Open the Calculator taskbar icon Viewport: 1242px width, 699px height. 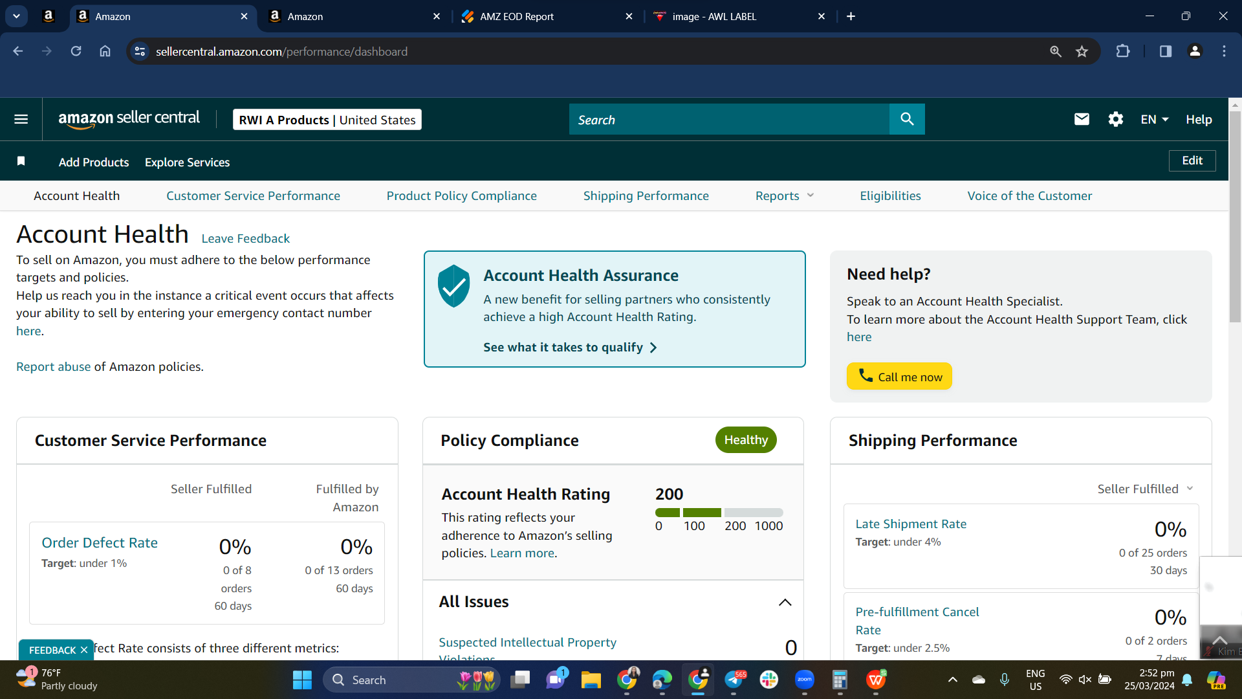pyautogui.click(x=840, y=680)
